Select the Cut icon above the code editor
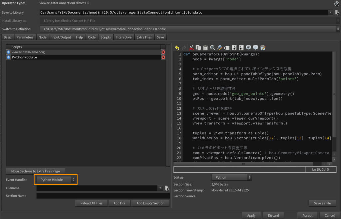 click(191, 48)
